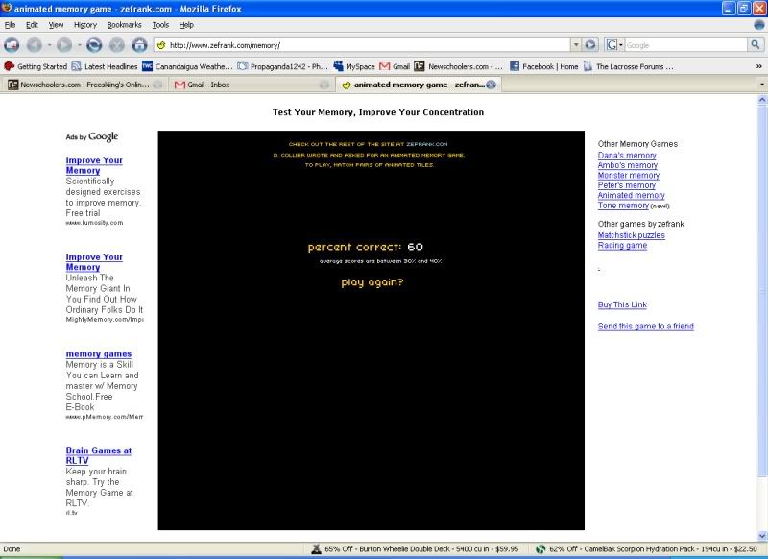Click the vertical scrollbar thumb
Viewport: 768px width, 559px height.
pyautogui.click(x=762, y=290)
